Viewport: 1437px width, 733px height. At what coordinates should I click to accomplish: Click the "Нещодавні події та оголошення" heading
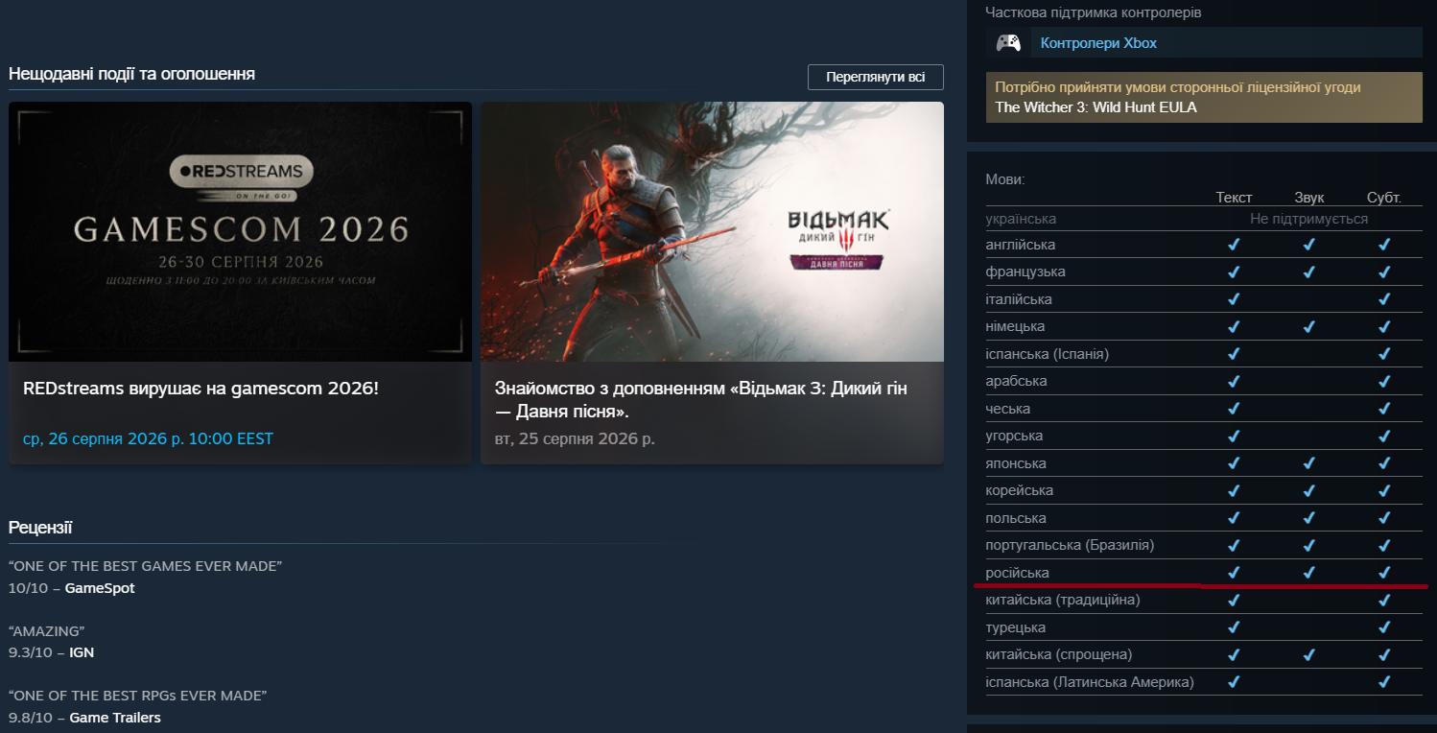pos(131,74)
